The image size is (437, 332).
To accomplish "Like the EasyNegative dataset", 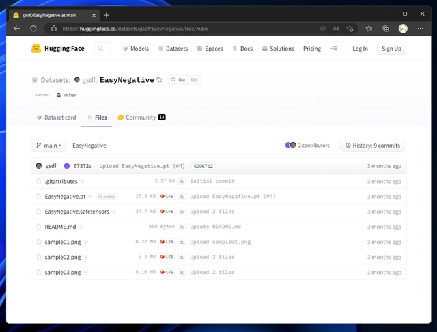I will [178, 80].
